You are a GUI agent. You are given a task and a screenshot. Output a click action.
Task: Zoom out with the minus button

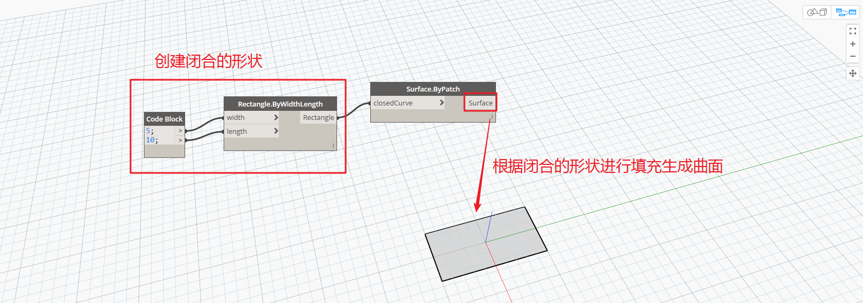(853, 56)
